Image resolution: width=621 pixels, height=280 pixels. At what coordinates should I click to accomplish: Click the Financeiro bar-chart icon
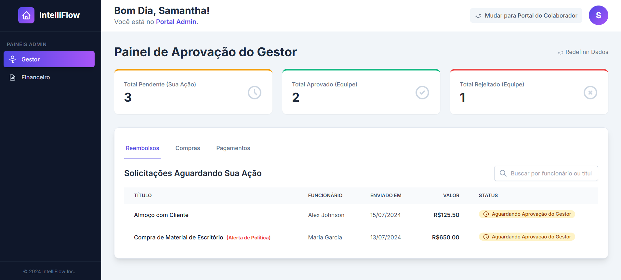(12, 77)
